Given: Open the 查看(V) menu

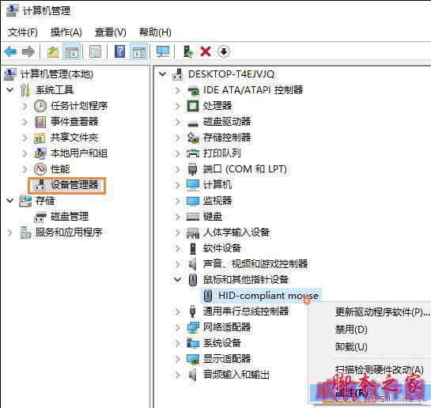Looking at the screenshot, I should point(111,32).
